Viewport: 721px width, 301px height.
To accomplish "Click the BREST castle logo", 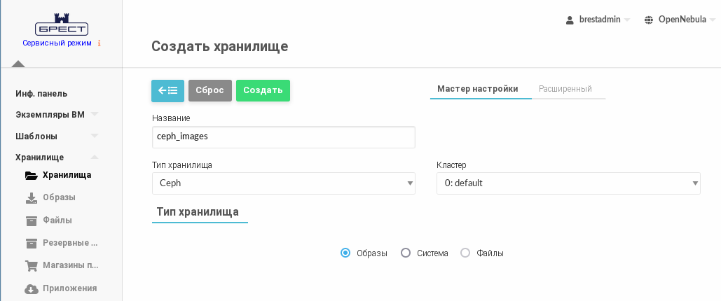I will [x=62, y=26].
